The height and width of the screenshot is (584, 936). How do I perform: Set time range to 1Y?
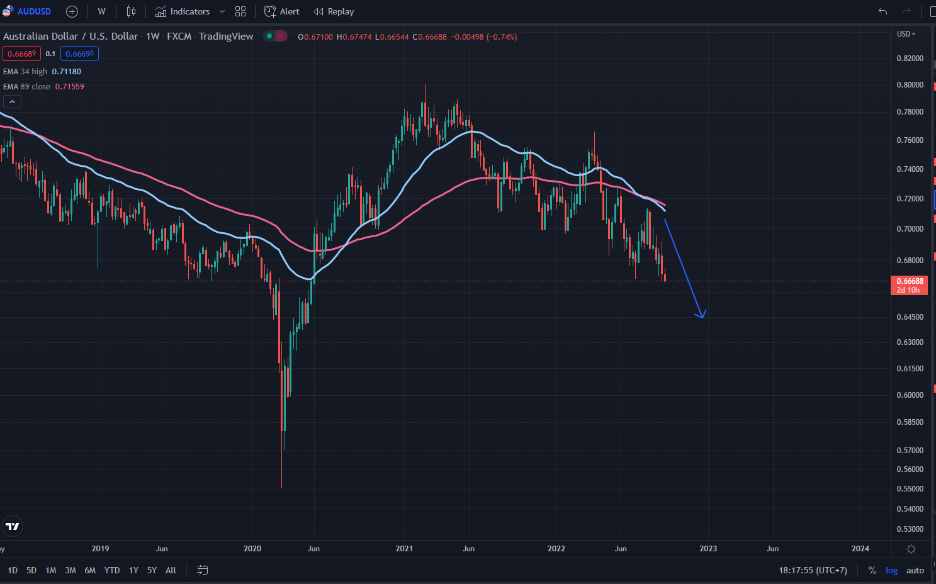pos(133,570)
